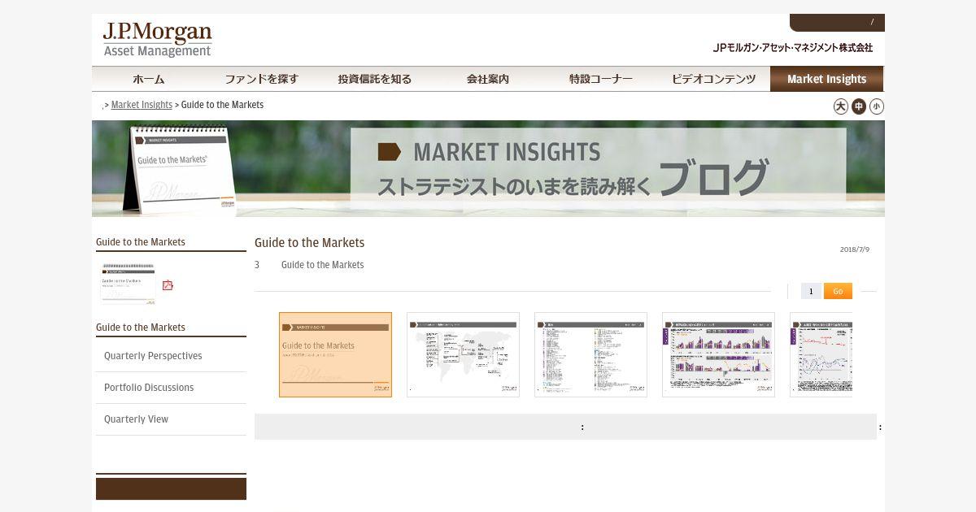Click the date text 2018/7/9
Image resolution: width=976 pixels, height=512 pixels.
coord(855,249)
